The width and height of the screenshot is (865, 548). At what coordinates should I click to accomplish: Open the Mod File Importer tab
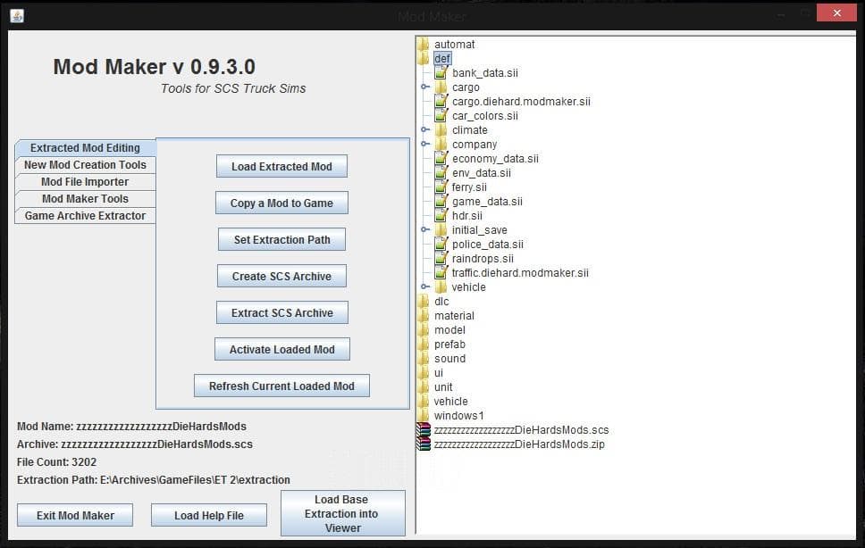pos(85,182)
